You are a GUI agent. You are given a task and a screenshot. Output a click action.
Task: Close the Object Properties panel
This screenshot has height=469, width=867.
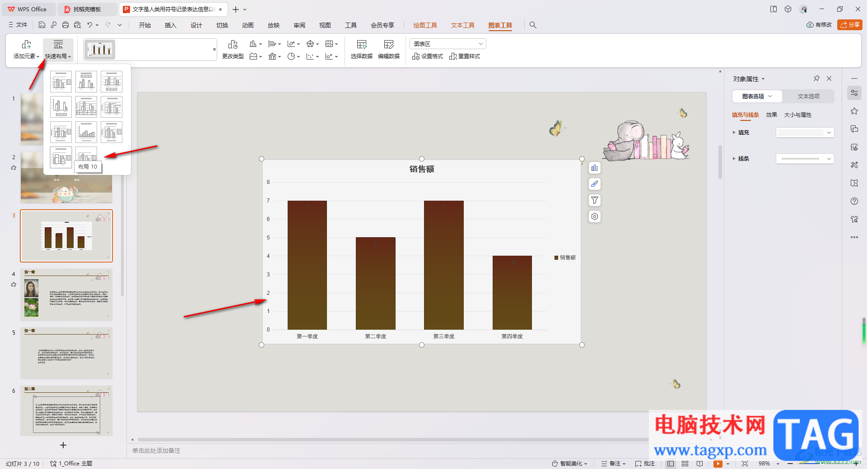(829, 78)
